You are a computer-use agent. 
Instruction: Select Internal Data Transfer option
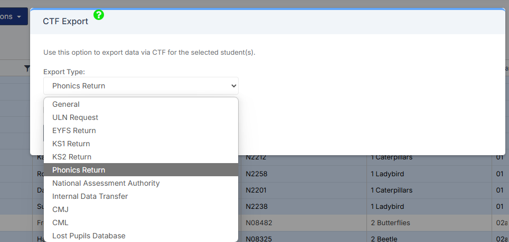click(x=90, y=196)
